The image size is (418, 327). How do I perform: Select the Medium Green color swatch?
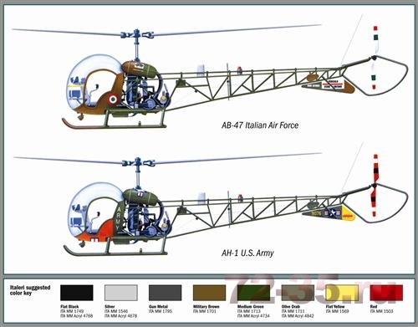[x=253, y=293]
